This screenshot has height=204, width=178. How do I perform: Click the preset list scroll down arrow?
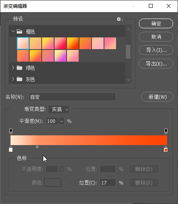[129, 80]
